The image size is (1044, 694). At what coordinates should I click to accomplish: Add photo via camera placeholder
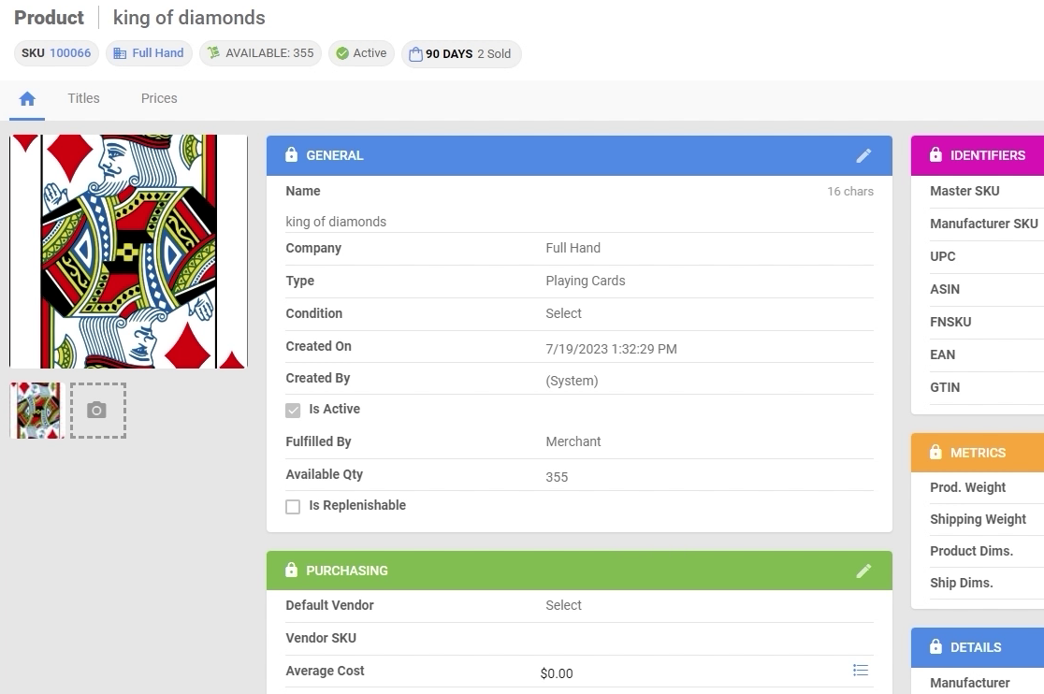(x=98, y=411)
